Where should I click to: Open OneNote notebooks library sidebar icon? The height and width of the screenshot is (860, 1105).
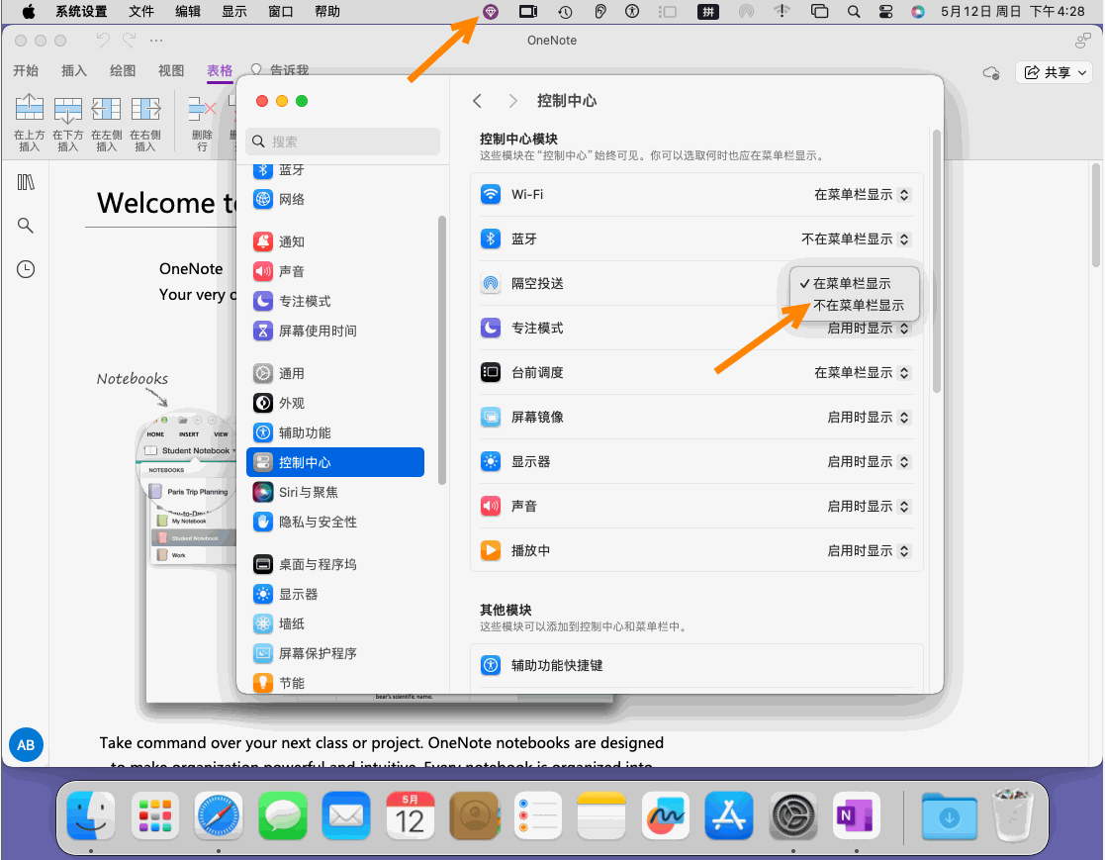[26, 182]
